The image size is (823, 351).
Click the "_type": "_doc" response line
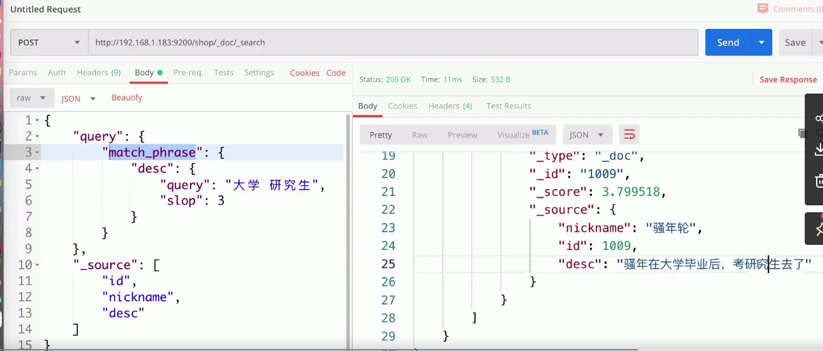(x=587, y=155)
